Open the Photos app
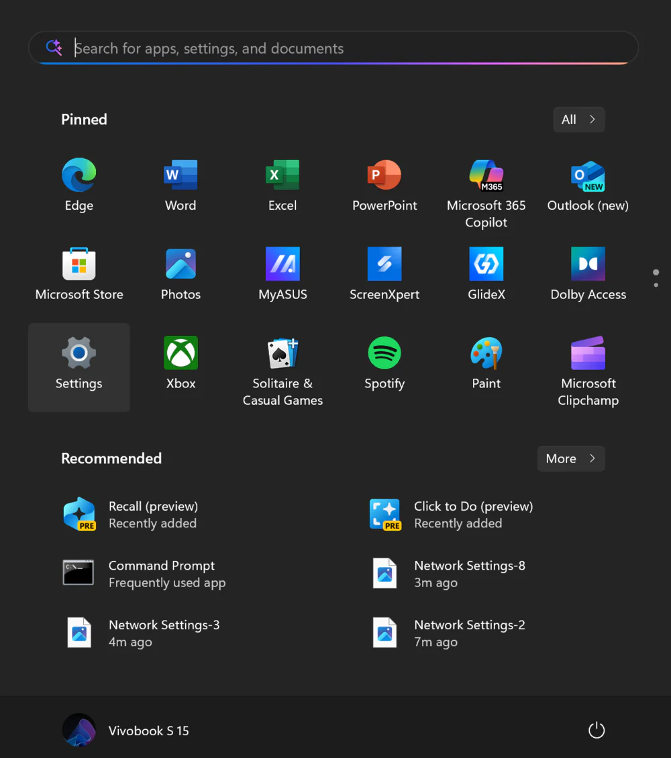 (180, 274)
